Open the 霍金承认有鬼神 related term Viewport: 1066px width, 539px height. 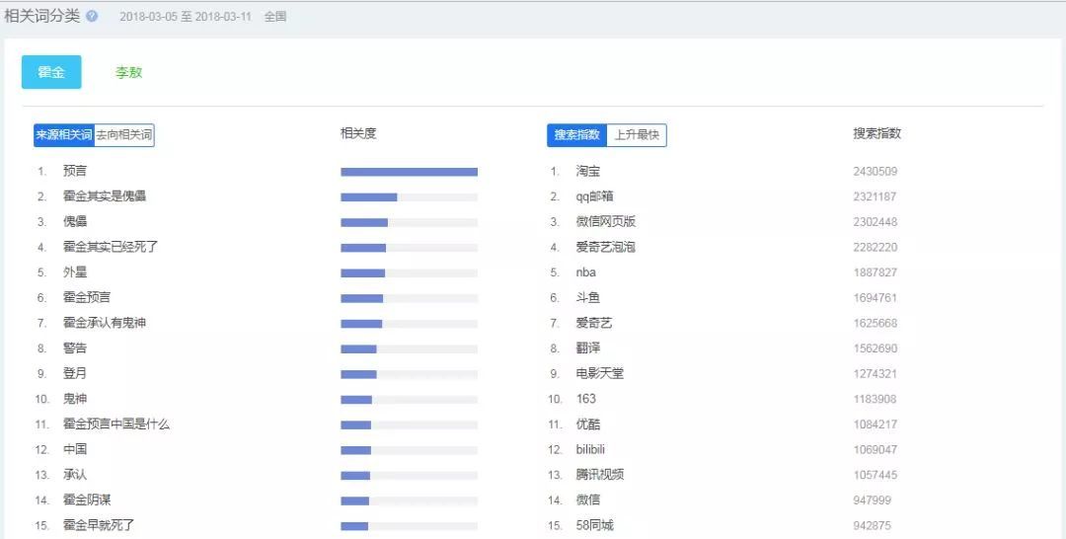click(x=105, y=323)
